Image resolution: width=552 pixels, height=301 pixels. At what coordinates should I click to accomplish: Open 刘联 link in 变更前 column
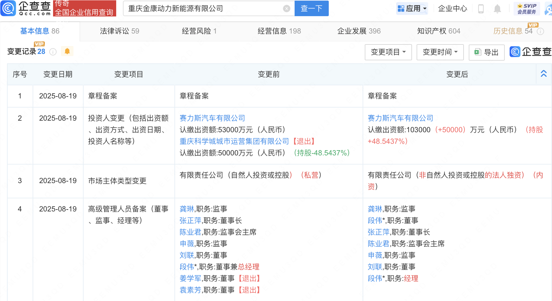[x=187, y=255]
